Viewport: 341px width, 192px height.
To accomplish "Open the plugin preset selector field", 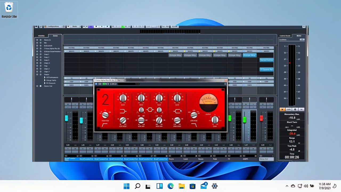I will (127, 84).
